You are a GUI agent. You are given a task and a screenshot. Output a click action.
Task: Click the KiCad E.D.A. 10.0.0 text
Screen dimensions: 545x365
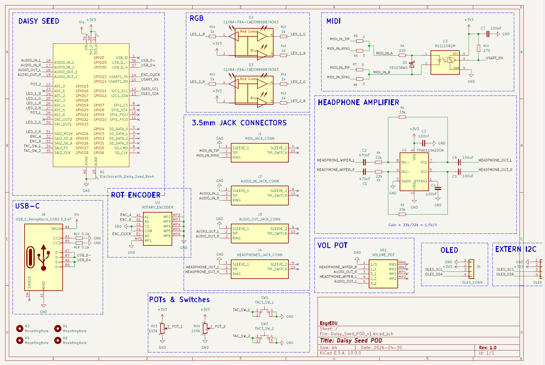(340, 353)
